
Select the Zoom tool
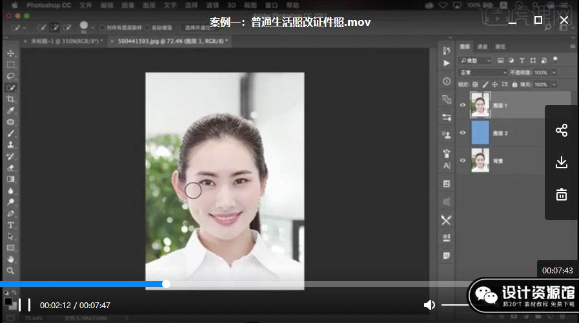click(x=10, y=271)
